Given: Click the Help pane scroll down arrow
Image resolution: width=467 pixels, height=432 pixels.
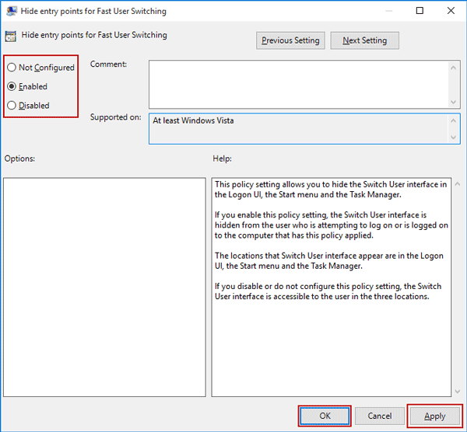Looking at the screenshot, I should tap(454, 391).
